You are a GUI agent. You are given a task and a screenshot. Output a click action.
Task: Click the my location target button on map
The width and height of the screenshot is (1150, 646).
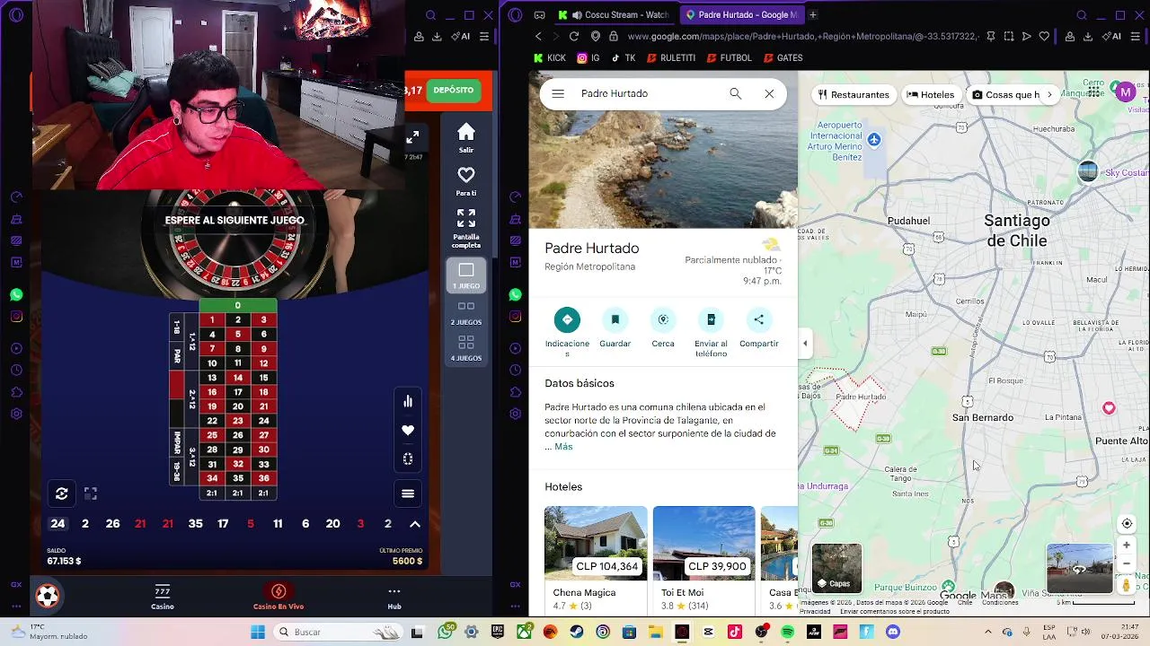(1127, 524)
